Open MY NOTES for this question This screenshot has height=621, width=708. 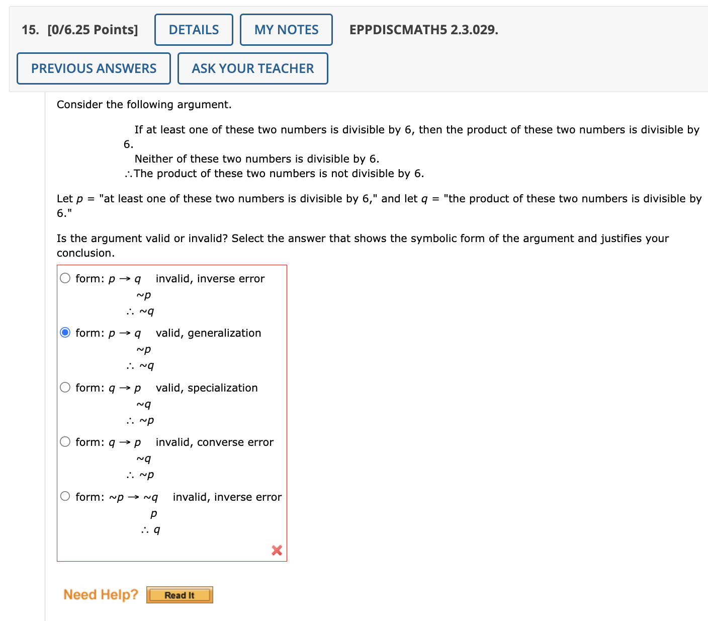pyautogui.click(x=286, y=30)
